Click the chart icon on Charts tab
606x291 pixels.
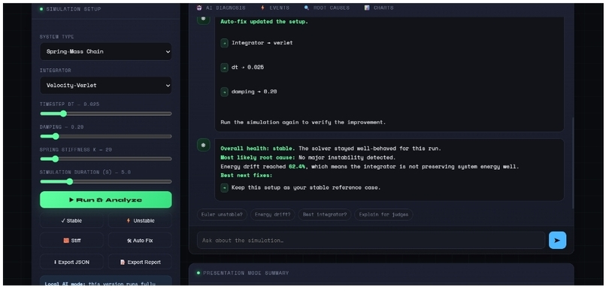(x=367, y=8)
